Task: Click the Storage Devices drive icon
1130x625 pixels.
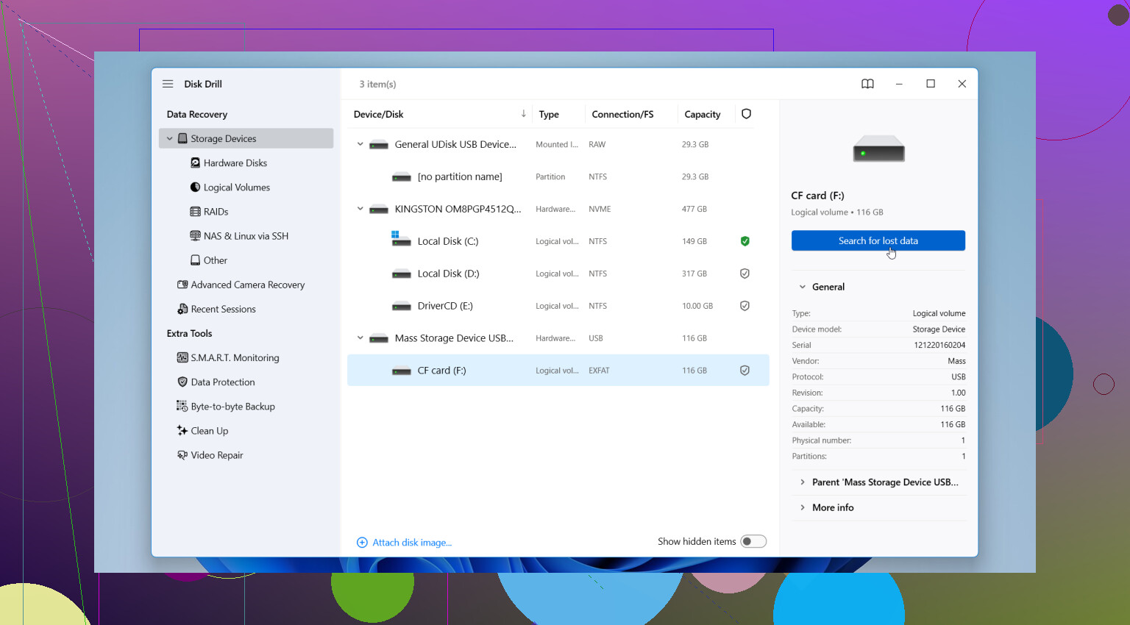Action: (x=182, y=138)
